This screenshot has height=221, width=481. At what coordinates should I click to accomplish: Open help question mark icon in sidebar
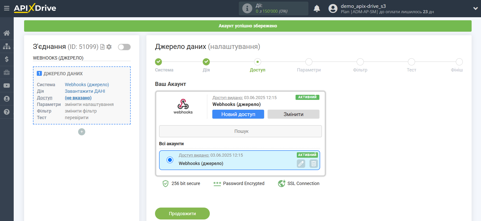(7, 112)
